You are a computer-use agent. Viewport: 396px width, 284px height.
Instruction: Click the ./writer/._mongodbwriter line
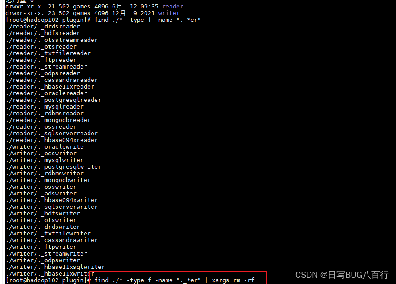tap(48, 180)
